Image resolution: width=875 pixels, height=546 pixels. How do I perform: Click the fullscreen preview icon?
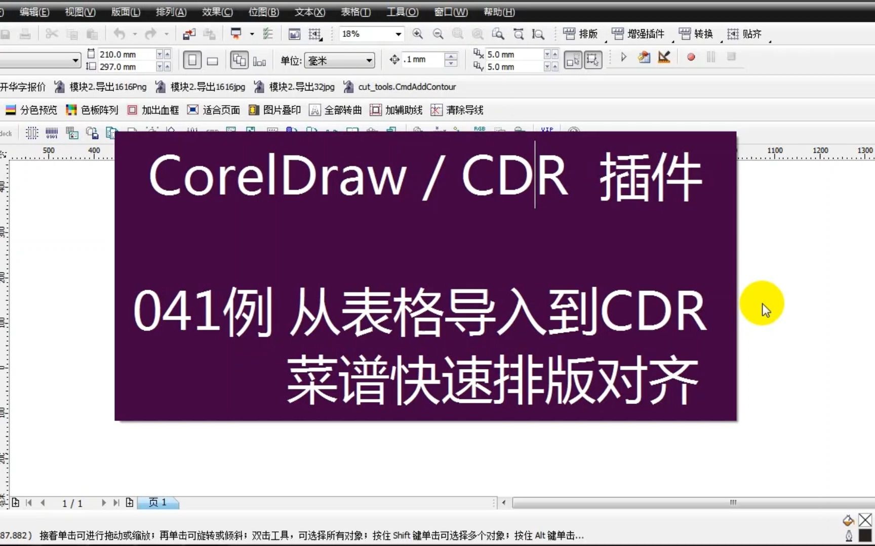[294, 34]
